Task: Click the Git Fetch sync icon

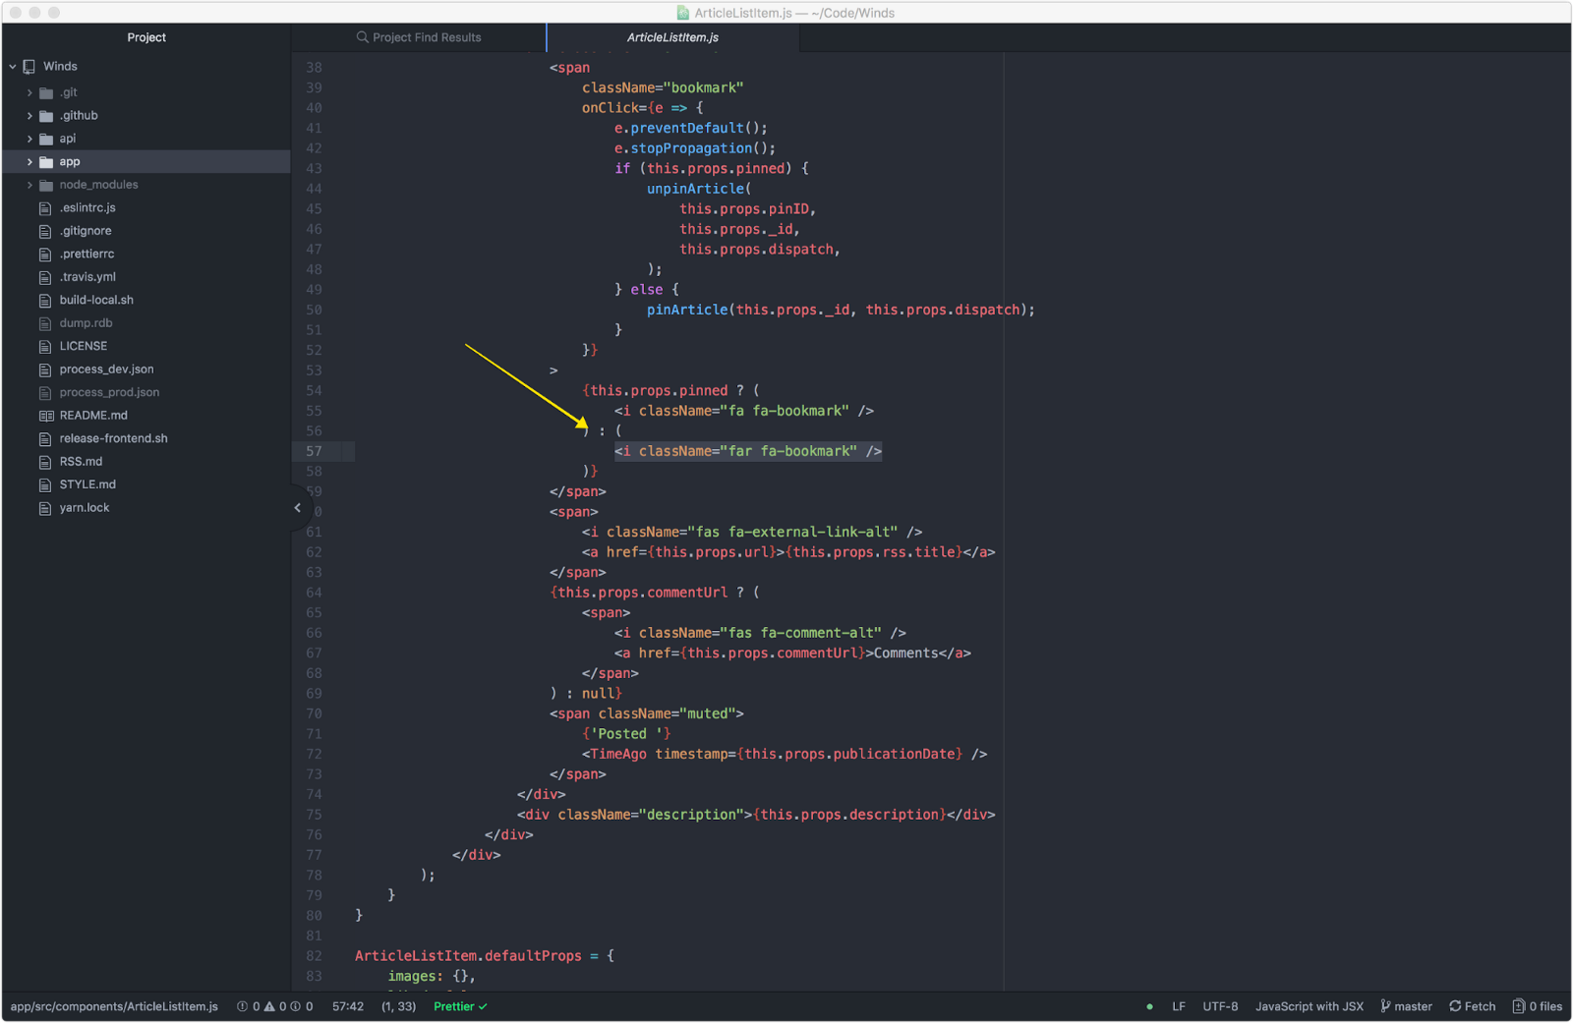Action: pos(1455,1006)
